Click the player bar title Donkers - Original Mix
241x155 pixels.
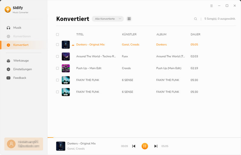(81, 144)
